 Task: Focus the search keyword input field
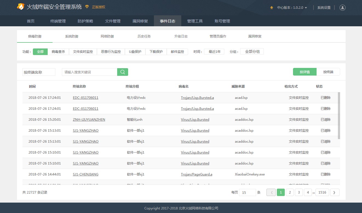pos(90,72)
